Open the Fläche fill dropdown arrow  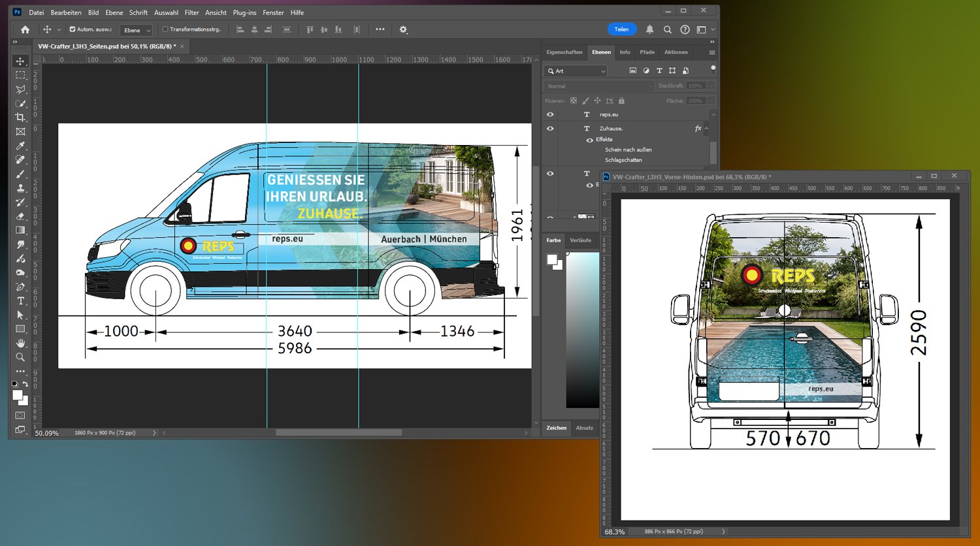pyautogui.click(x=711, y=101)
